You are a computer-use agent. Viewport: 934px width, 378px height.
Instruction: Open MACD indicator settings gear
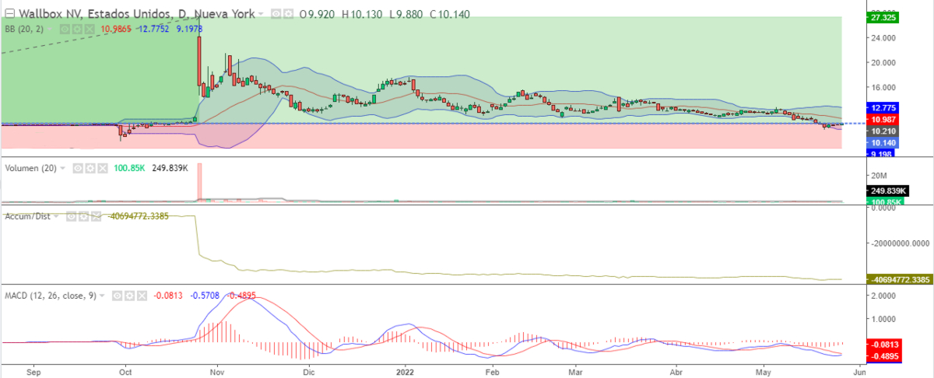click(128, 296)
